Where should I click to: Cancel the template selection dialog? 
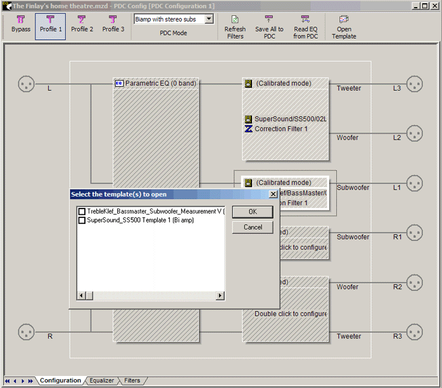253,227
